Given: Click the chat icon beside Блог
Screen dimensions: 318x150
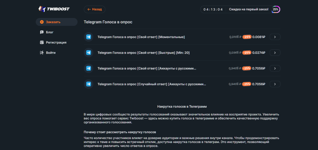Looking at the screenshot, I should point(42,32).
